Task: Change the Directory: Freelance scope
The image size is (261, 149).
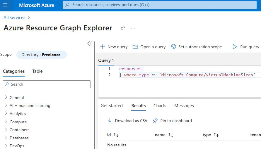Action: click(41, 55)
